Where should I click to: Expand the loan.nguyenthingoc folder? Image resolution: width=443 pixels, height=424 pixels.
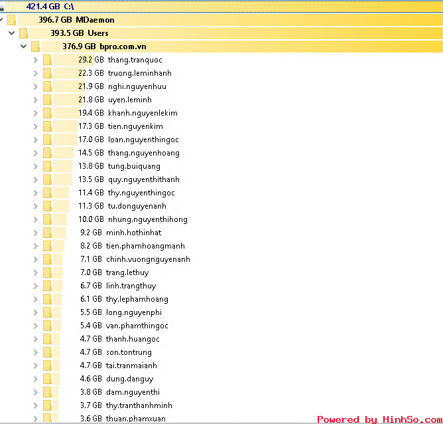tap(35, 140)
